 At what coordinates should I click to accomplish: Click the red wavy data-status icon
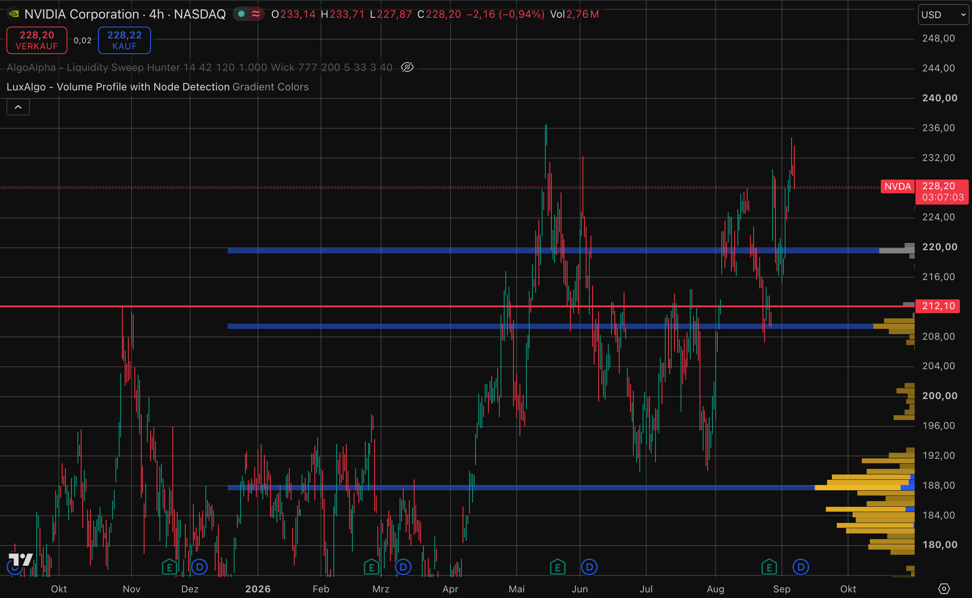[256, 14]
